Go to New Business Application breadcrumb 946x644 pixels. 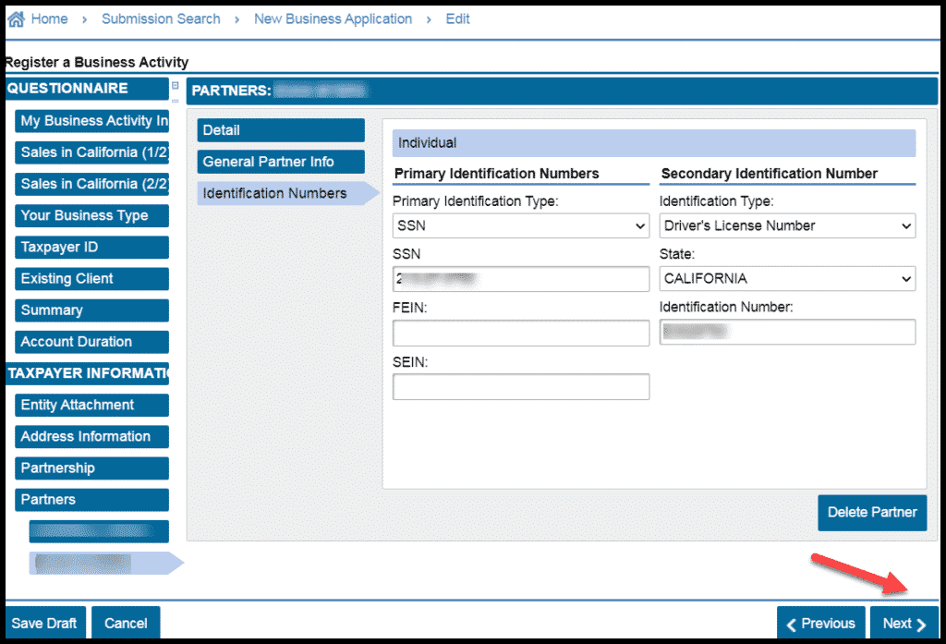pos(333,18)
